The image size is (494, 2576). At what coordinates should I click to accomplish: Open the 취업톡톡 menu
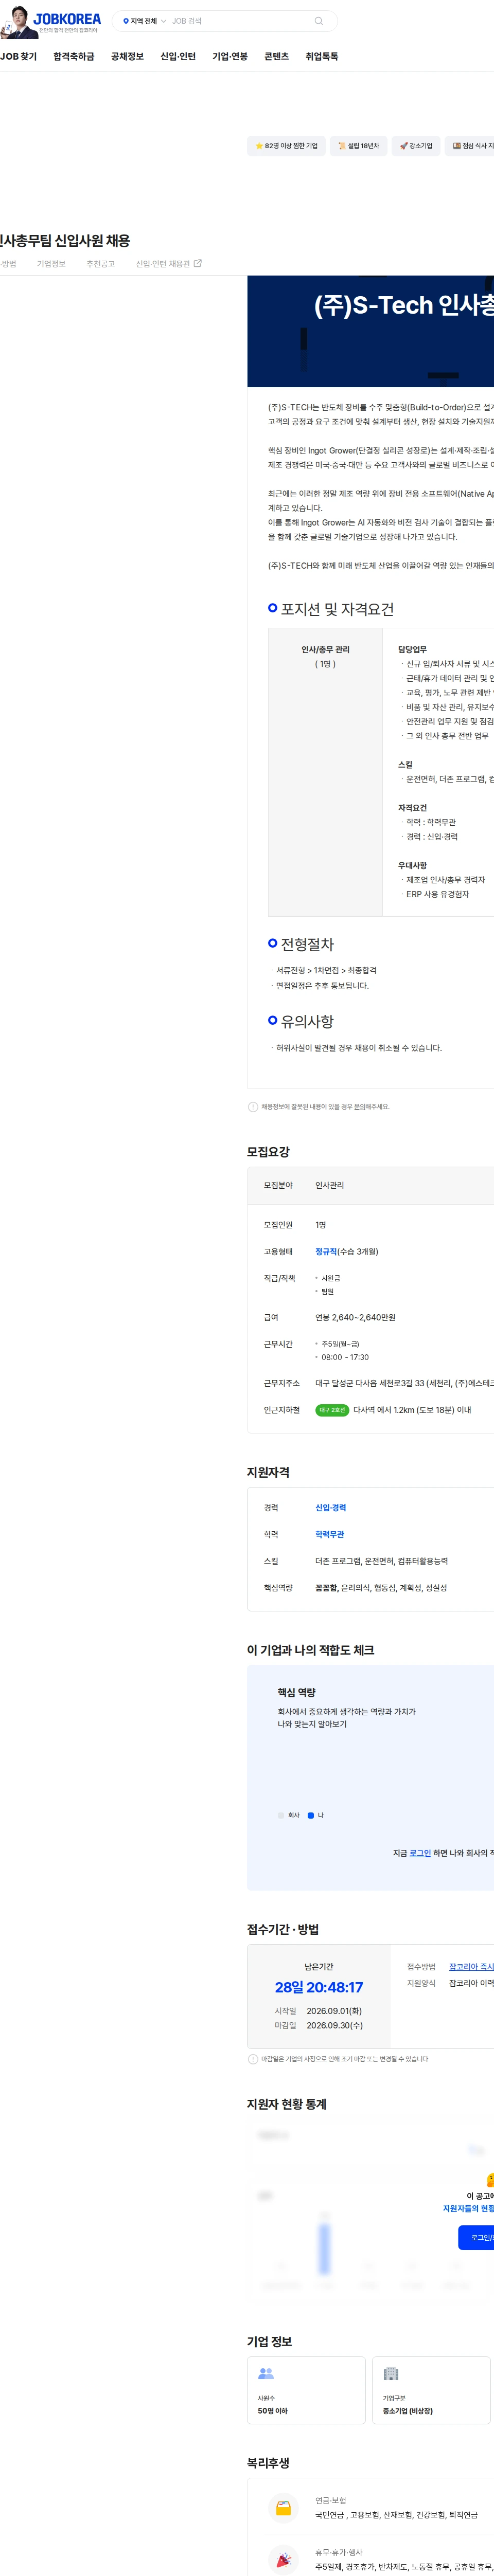coord(322,57)
